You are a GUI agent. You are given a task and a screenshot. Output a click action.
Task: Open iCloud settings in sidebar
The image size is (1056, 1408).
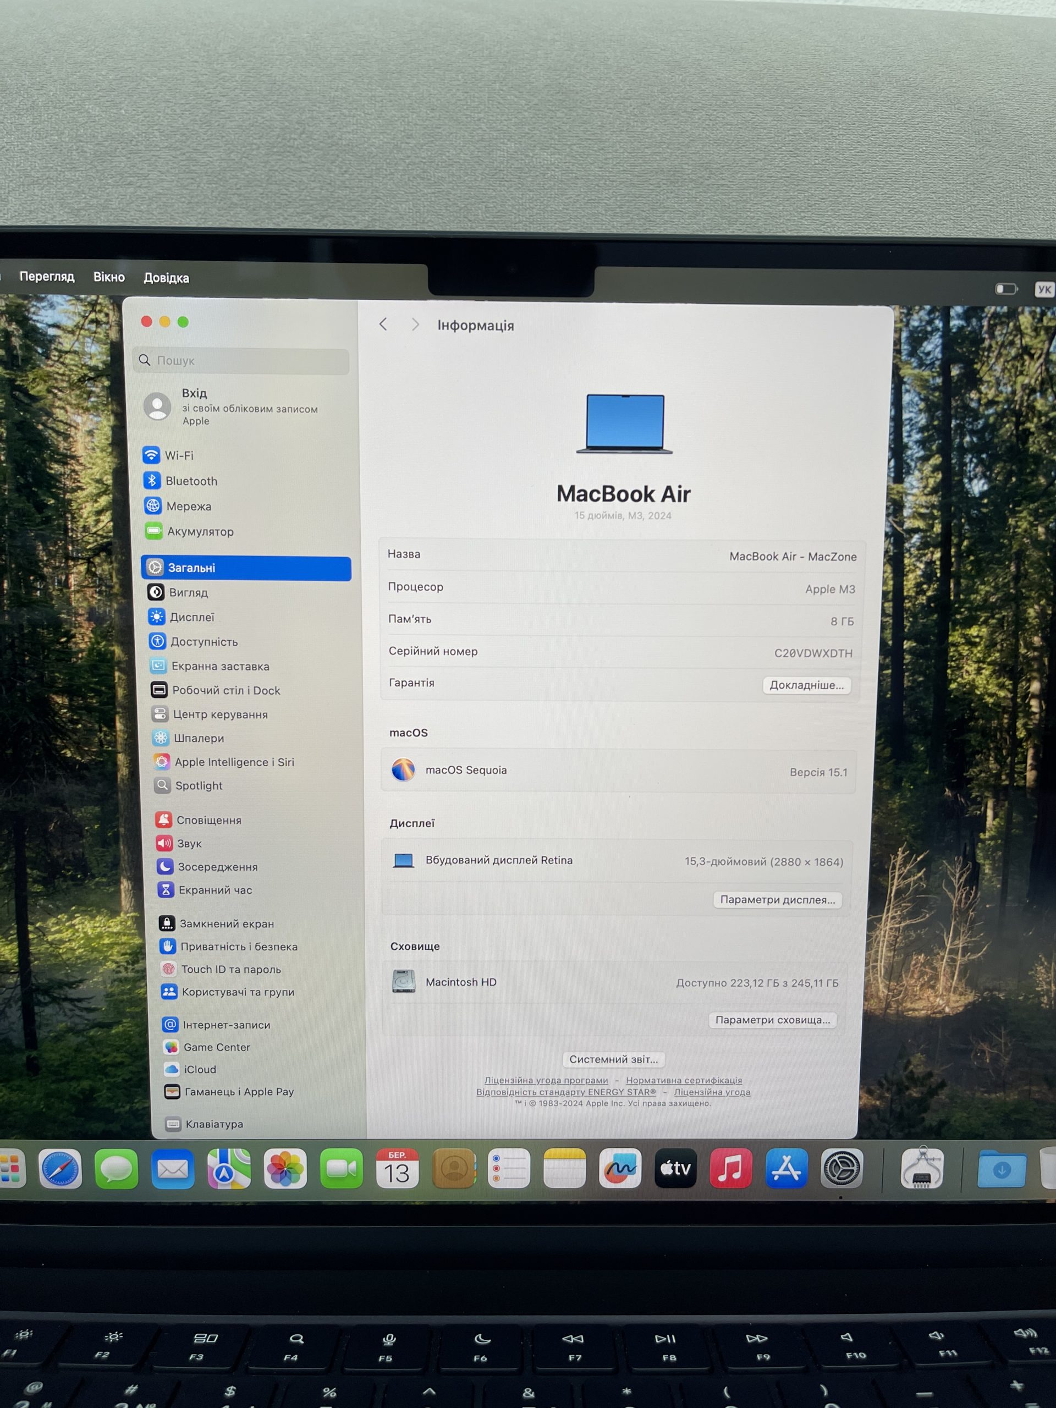point(191,1069)
